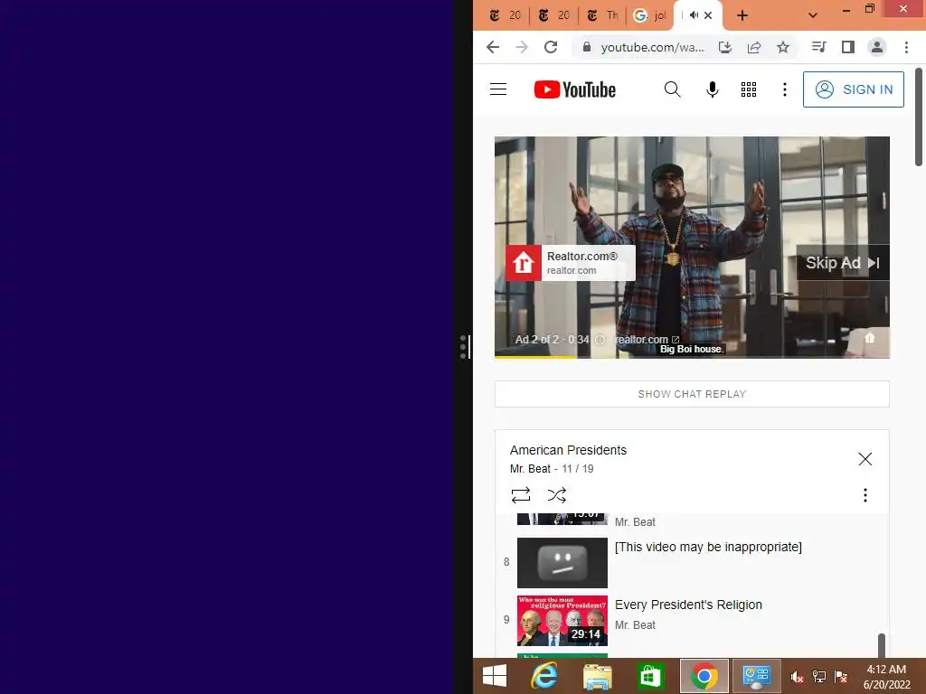926x694 pixels.
Task: Click the SIGN IN button
Action: tap(853, 89)
